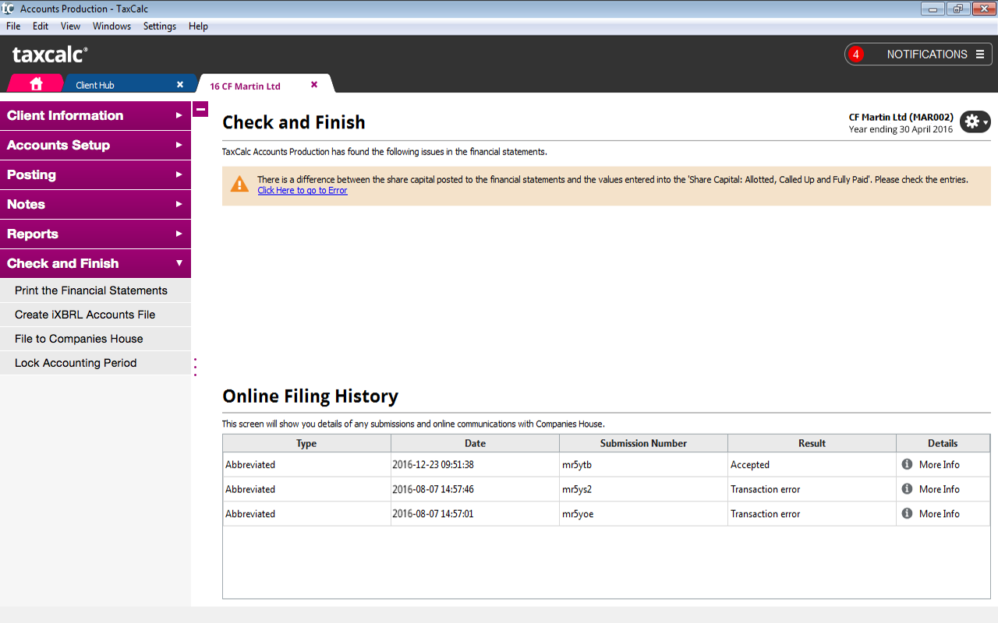
Task: Open the Help menu
Action: click(198, 26)
